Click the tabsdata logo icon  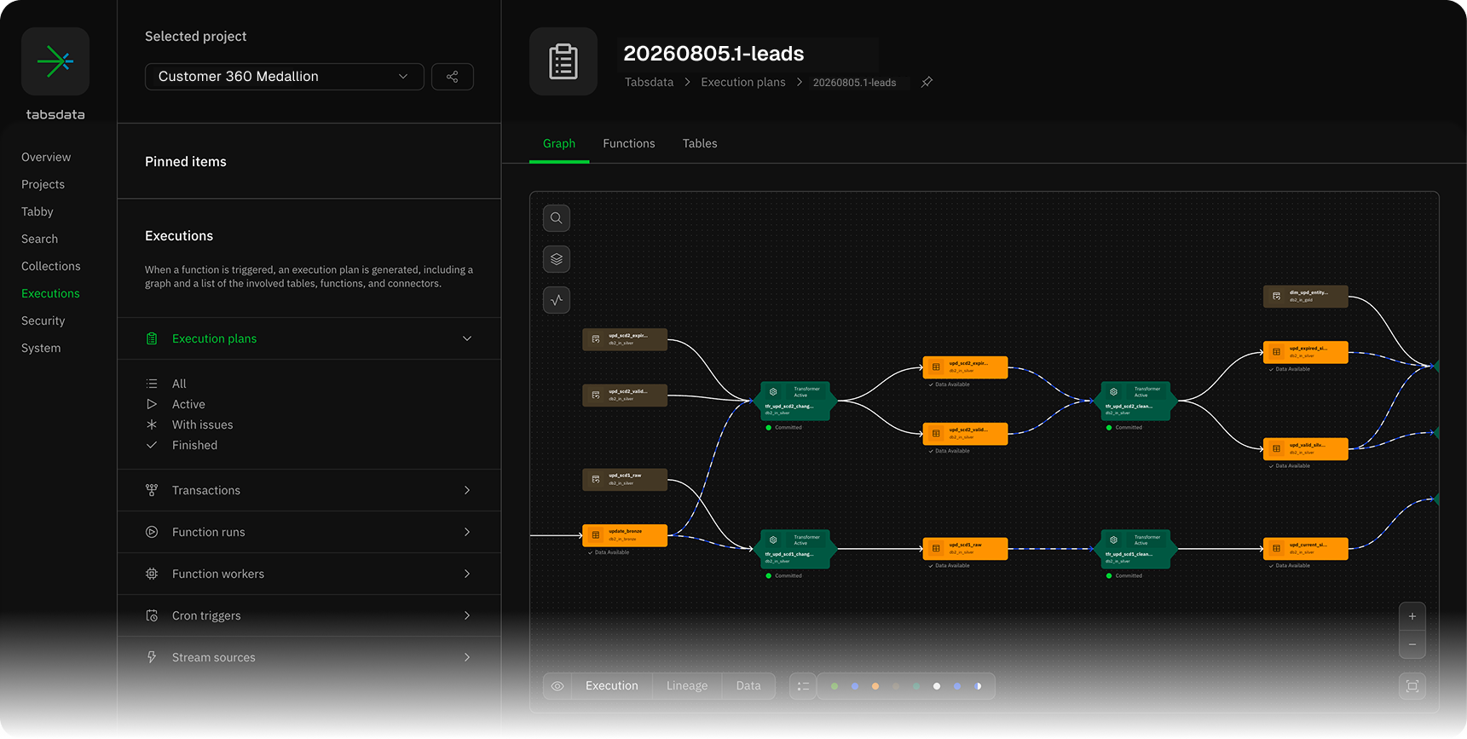tap(55, 61)
